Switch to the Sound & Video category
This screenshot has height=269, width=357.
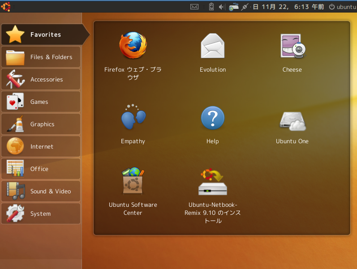[41, 191]
